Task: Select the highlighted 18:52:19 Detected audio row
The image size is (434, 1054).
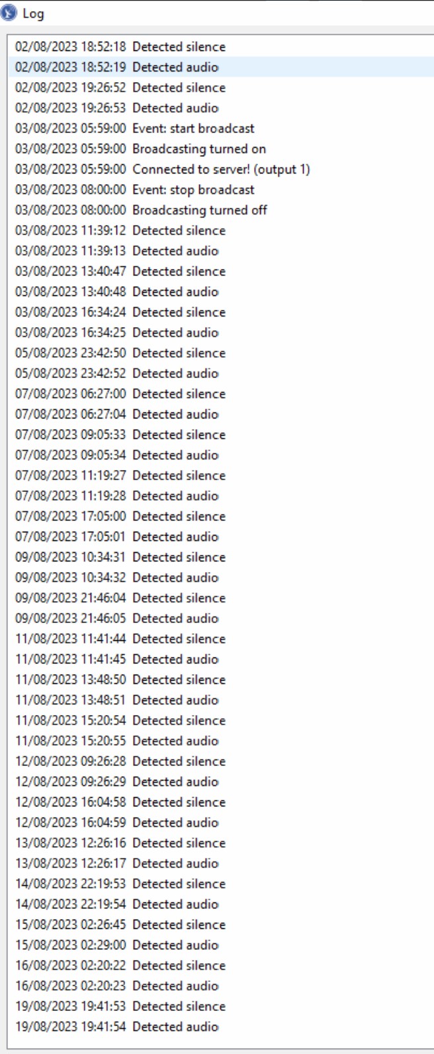Action: point(222,68)
